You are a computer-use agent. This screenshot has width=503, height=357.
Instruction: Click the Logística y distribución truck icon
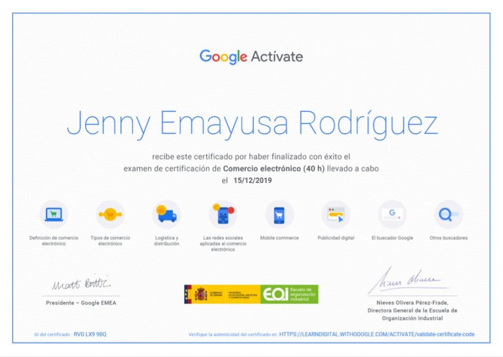pyautogui.click(x=167, y=215)
